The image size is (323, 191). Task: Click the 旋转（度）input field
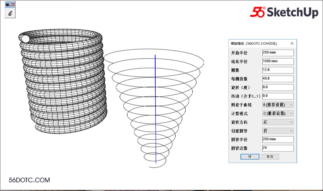click(x=277, y=87)
